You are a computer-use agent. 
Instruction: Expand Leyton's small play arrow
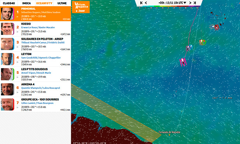(18, 62)
